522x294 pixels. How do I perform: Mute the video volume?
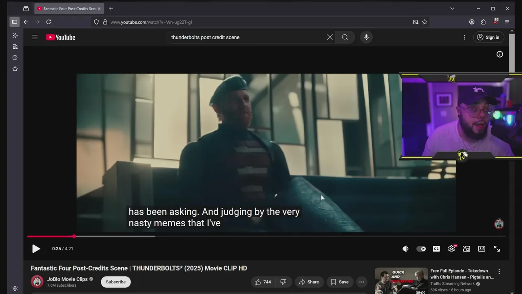click(405, 249)
